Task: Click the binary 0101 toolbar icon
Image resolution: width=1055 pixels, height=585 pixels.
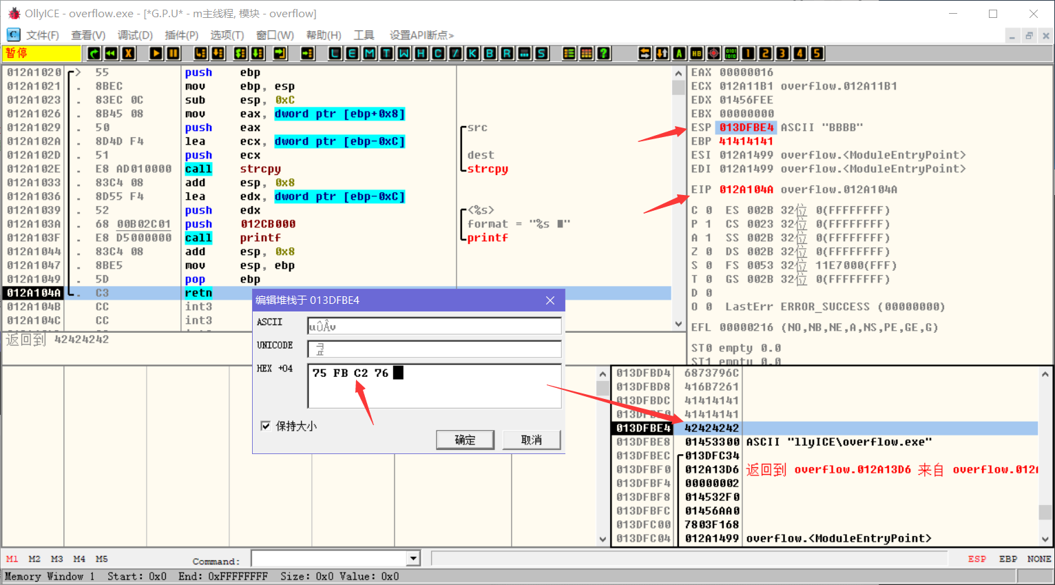Action: (731, 53)
